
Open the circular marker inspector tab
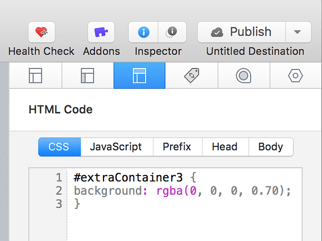click(x=243, y=76)
